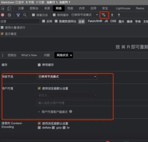This screenshot has width=148, height=142.
Task: Filter requests by Fetch/XHR
Action: [x=95, y=21]
